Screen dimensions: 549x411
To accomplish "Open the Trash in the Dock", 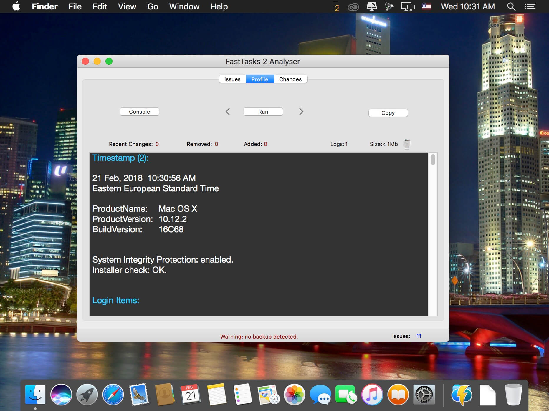I will click(x=513, y=395).
